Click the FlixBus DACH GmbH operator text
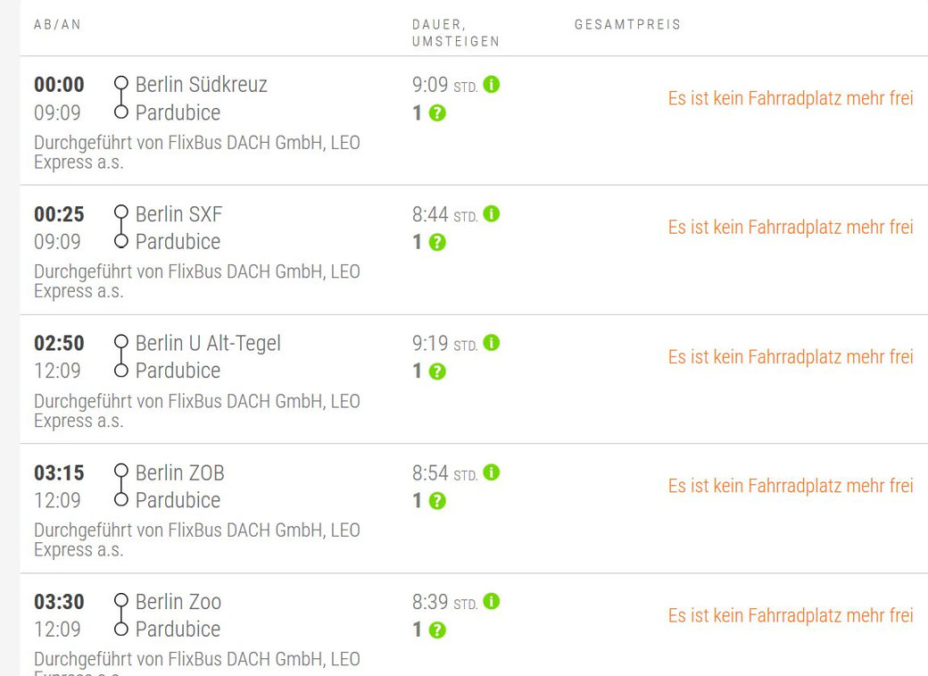 [x=196, y=143]
